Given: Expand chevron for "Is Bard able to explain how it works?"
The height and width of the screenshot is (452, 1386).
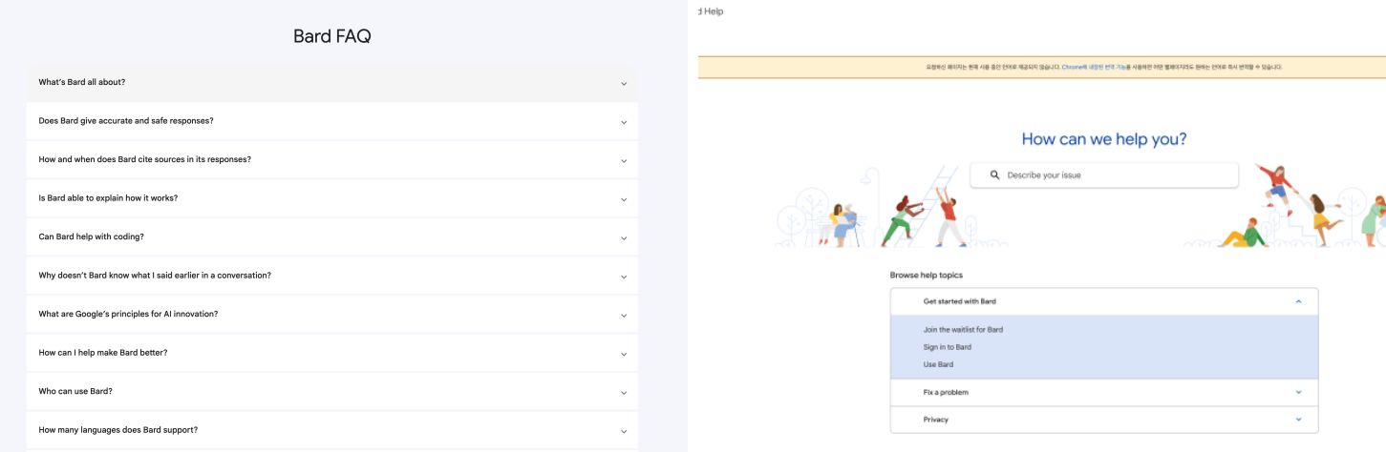Looking at the screenshot, I should pyautogui.click(x=624, y=199).
